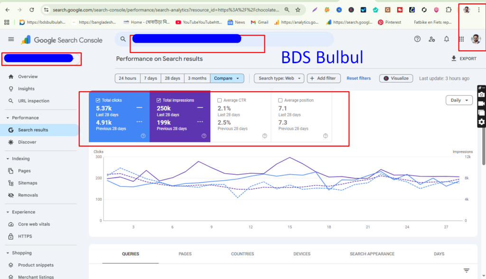Enable the Average position metric checkbox
This screenshot has width=486, height=279.
(x=280, y=100)
